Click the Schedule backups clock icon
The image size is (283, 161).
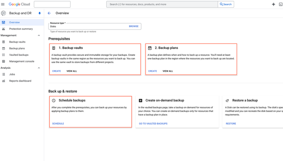(54, 100)
